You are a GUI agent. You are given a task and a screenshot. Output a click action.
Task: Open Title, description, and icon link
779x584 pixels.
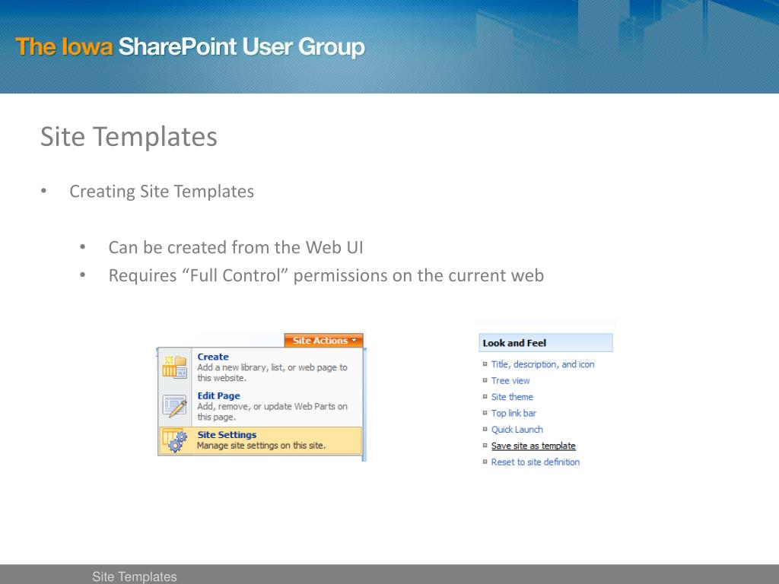point(542,364)
